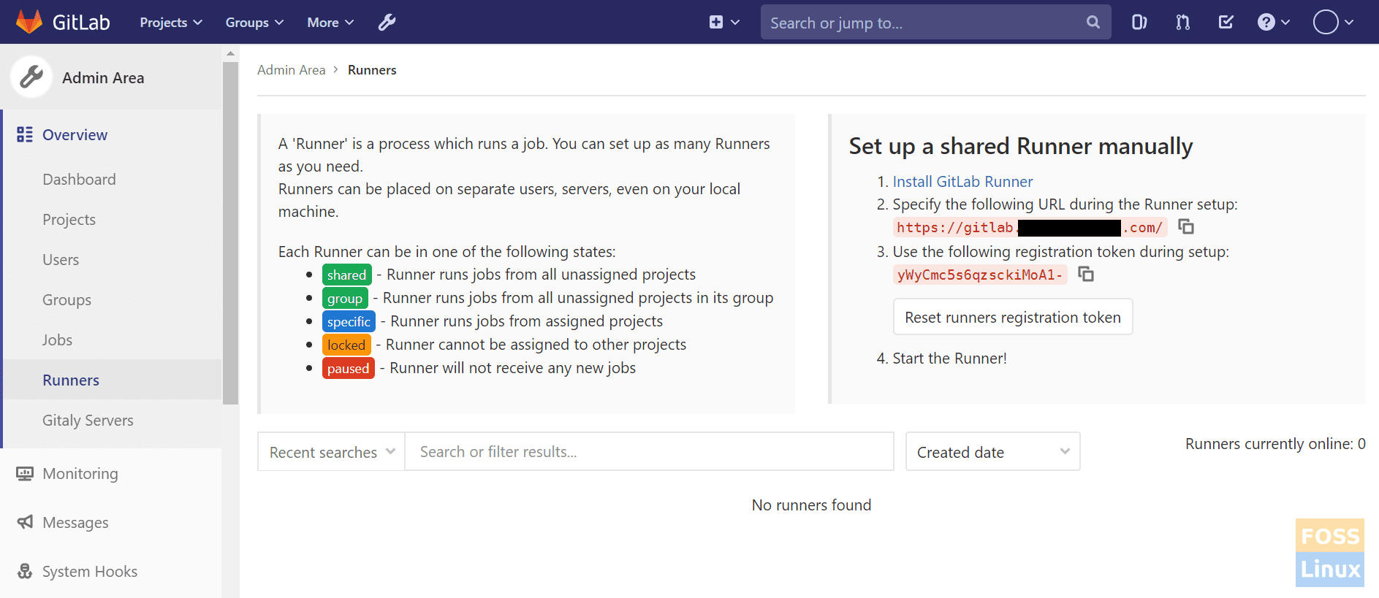Click the No runners found message
1379x598 pixels.
pyautogui.click(x=811, y=505)
